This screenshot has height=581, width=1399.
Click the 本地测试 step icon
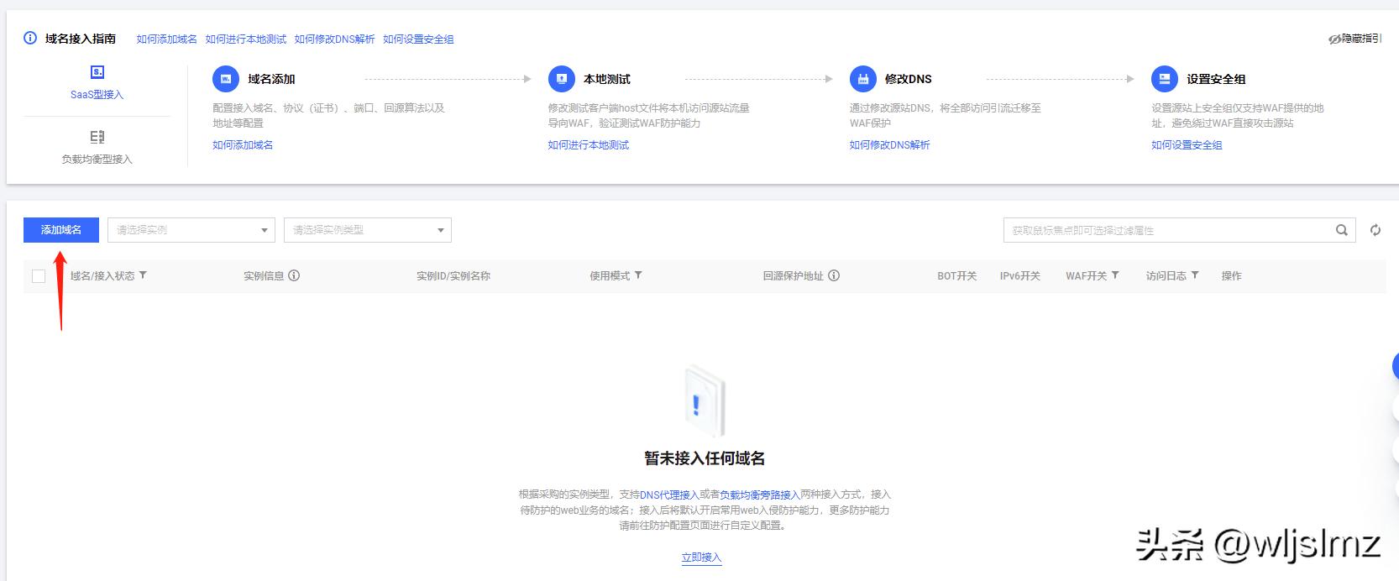point(561,79)
